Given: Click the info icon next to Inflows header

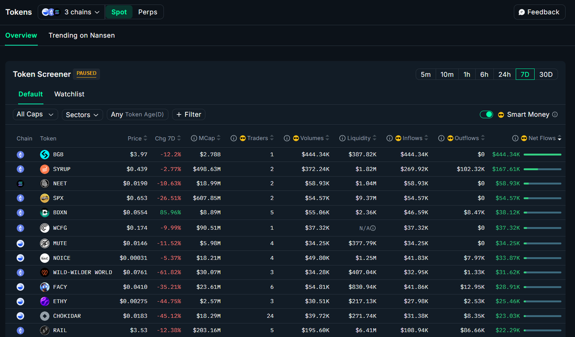Looking at the screenshot, I should tap(389, 138).
